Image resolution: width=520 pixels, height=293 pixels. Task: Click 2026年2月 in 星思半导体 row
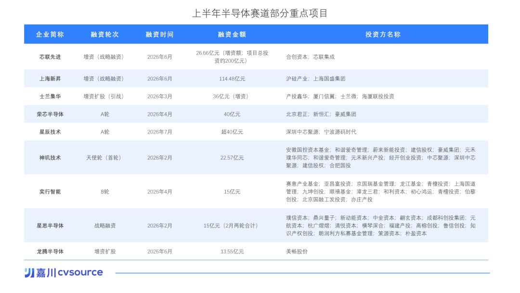[159, 226]
